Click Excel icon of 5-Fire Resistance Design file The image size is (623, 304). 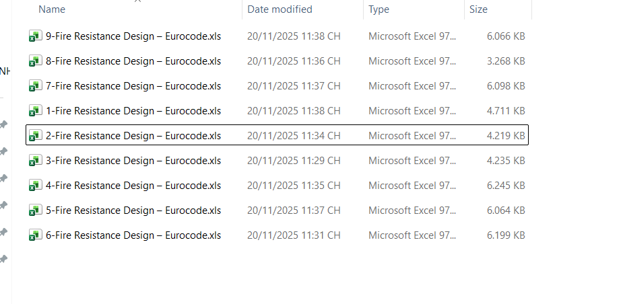36,211
